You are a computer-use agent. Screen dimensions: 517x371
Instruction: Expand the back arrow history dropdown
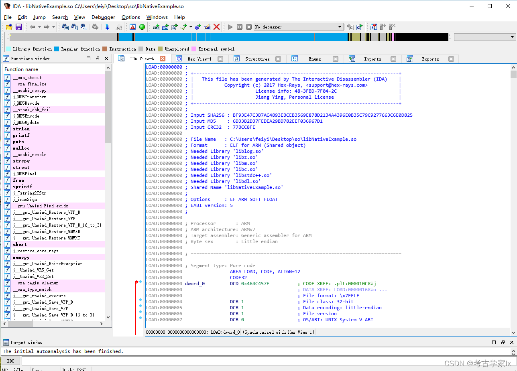click(x=39, y=27)
